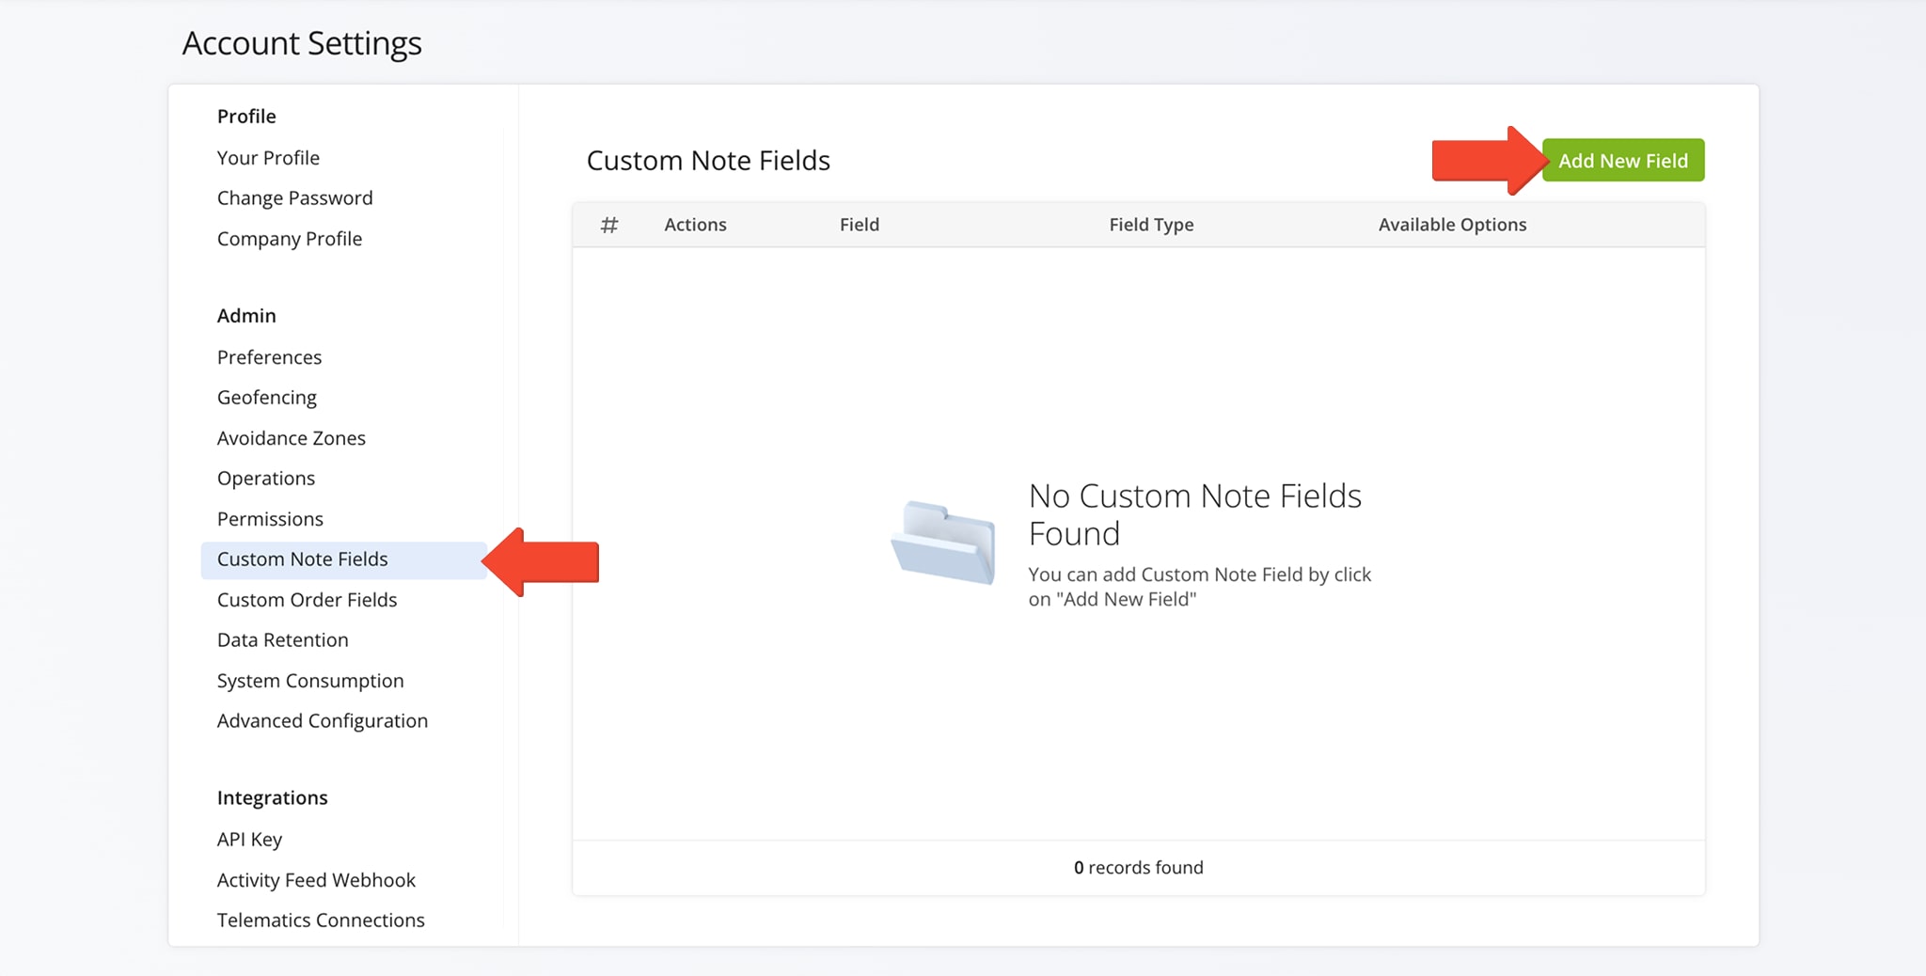Click the empty folder icon
This screenshot has width=1926, height=976.
tap(943, 543)
